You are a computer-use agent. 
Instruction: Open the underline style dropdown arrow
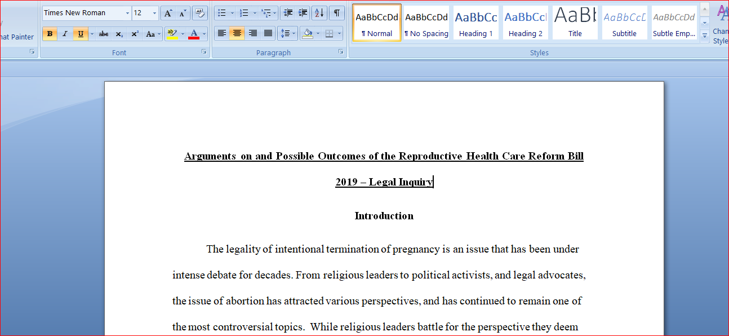point(91,34)
